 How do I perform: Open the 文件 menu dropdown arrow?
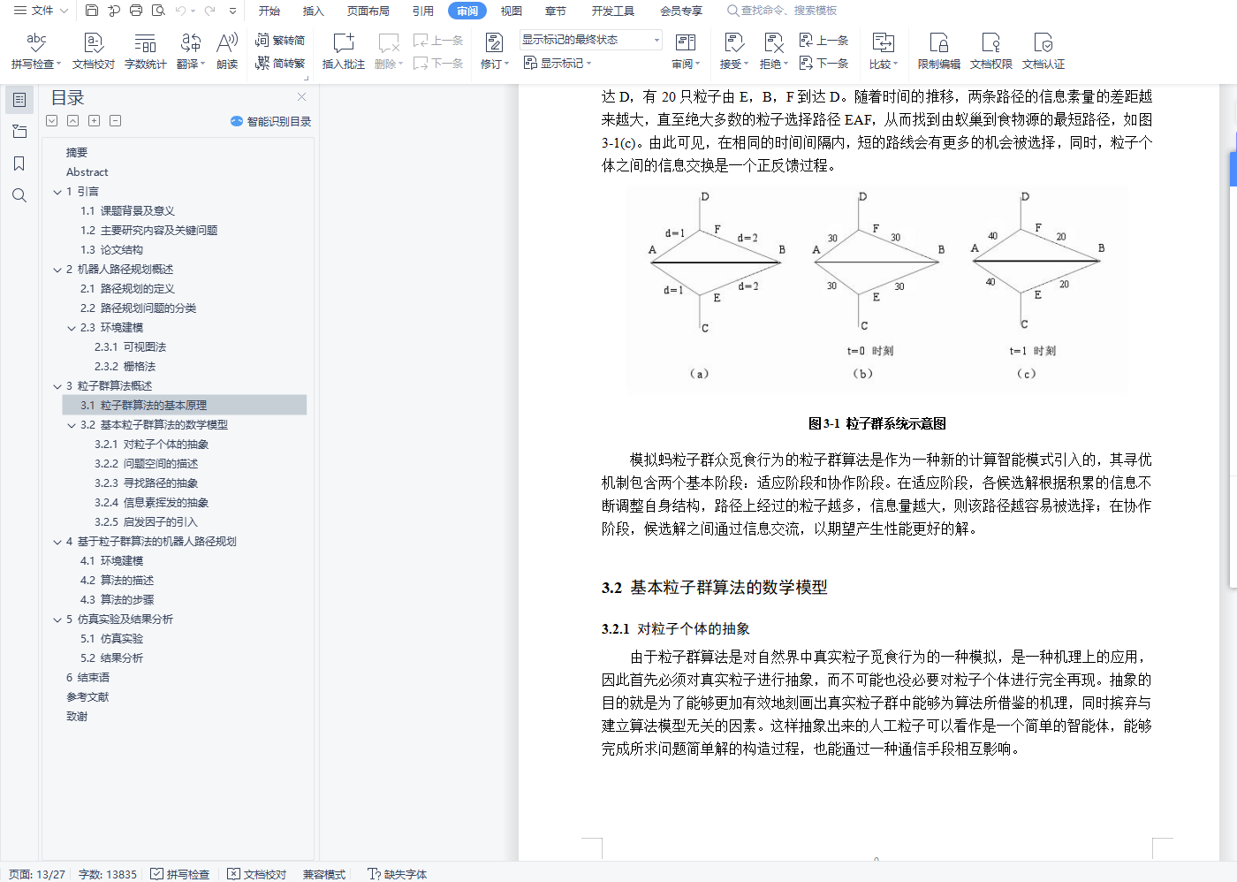62,11
